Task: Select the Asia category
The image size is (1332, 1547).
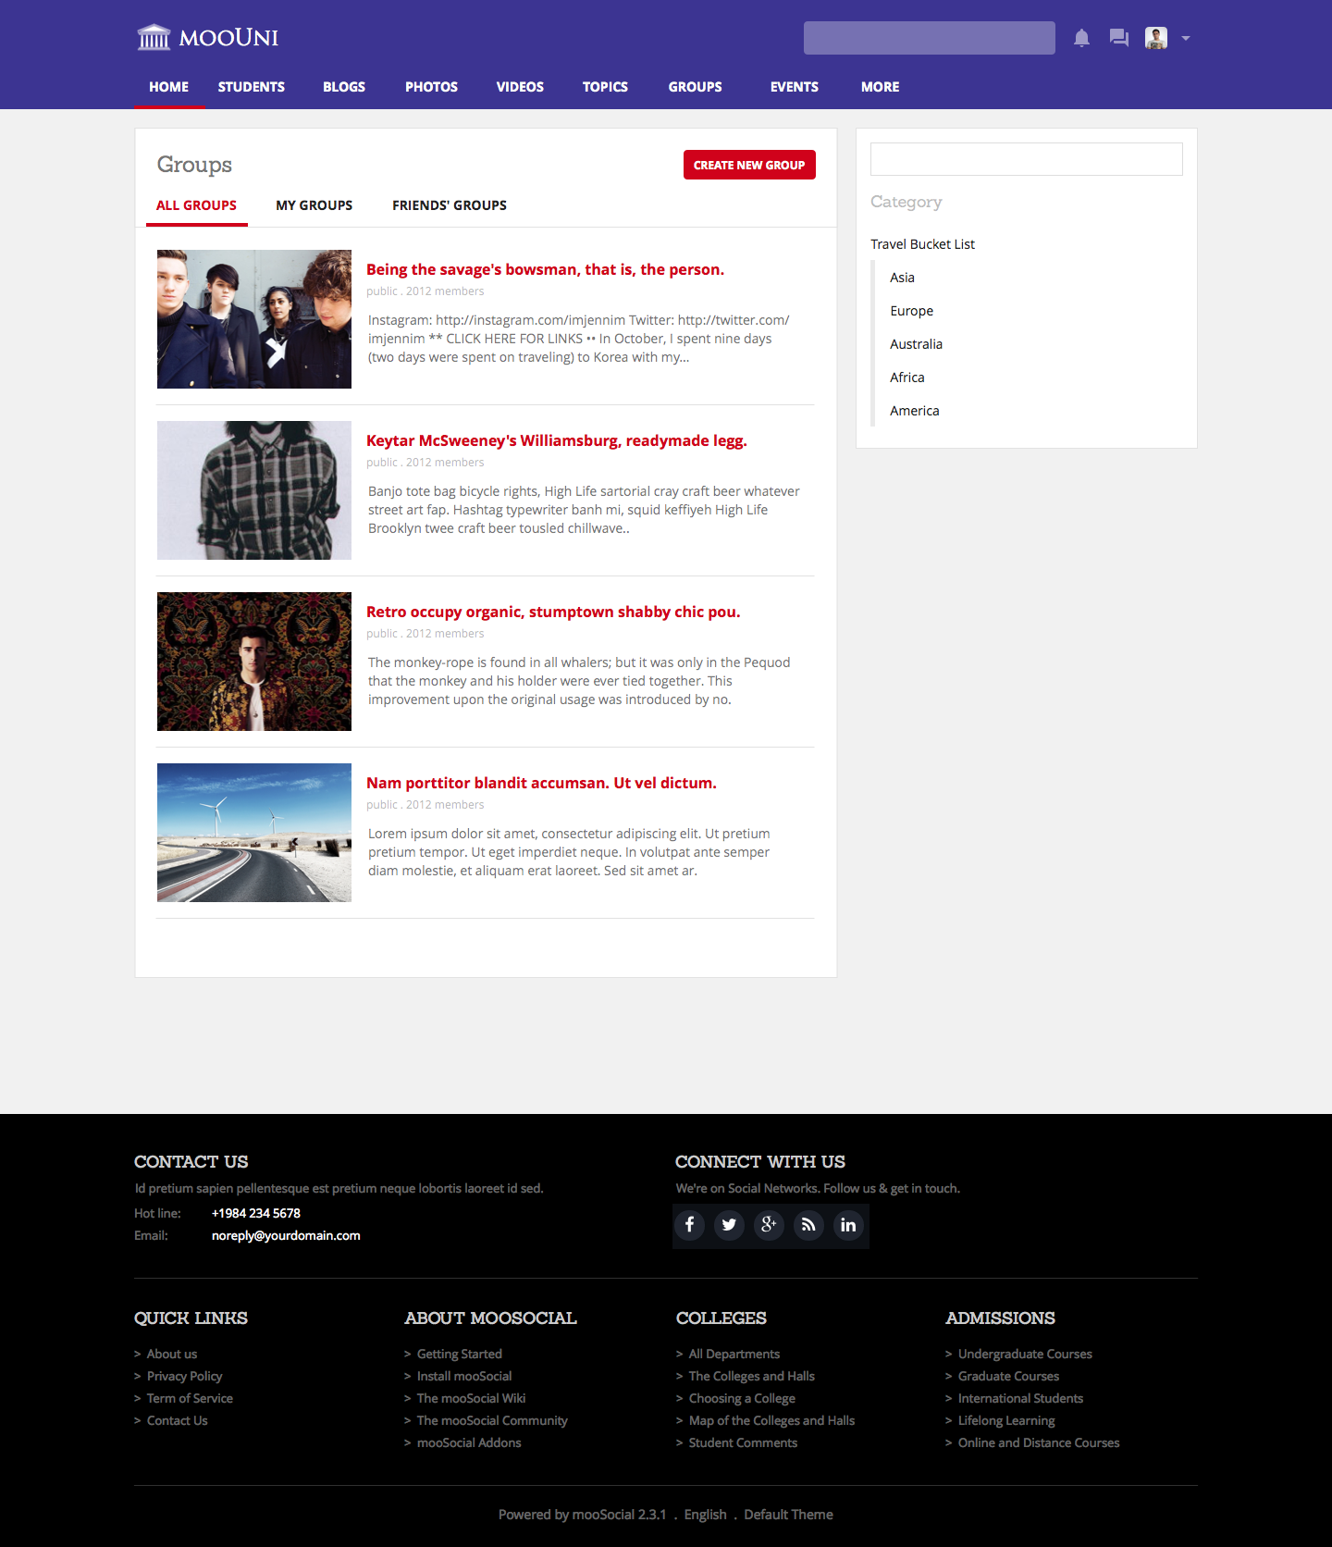Action: click(902, 278)
